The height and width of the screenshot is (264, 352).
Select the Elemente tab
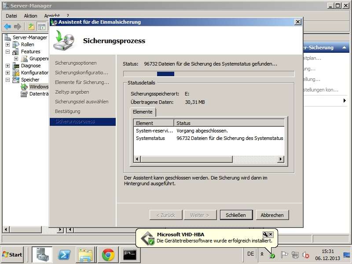tap(143, 112)
